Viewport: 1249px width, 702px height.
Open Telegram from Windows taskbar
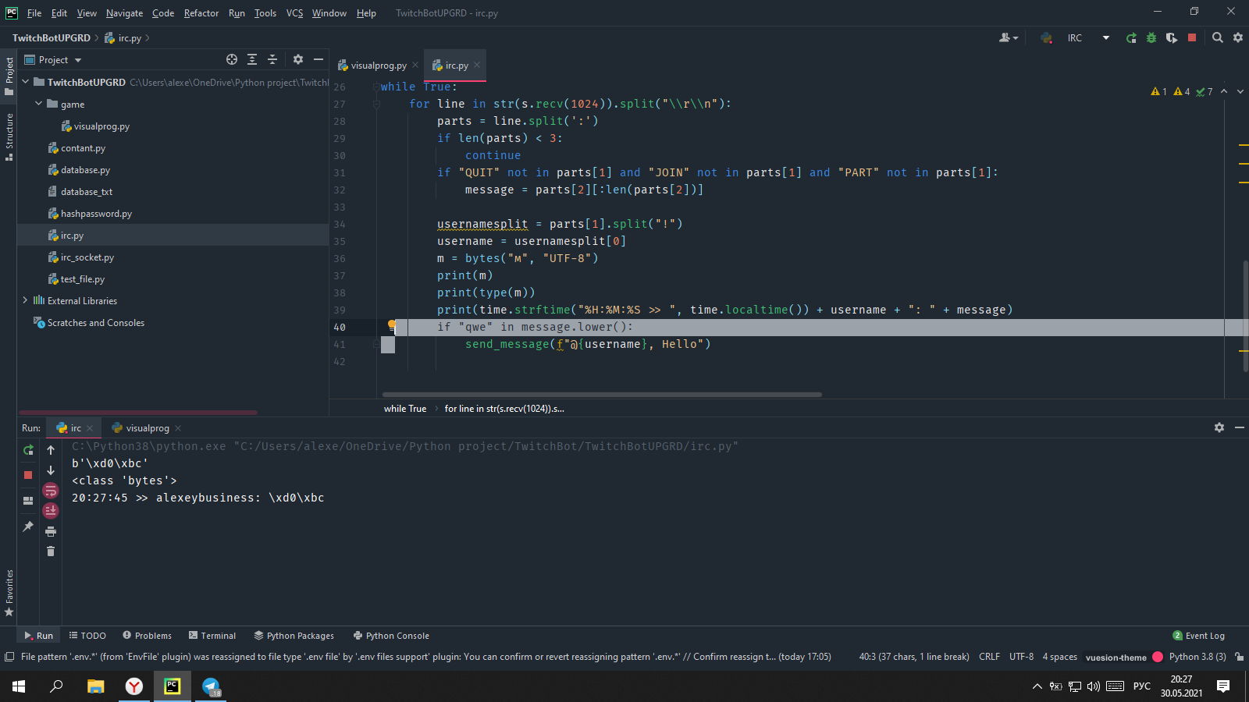(x=212, y=686)
